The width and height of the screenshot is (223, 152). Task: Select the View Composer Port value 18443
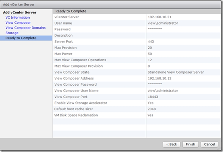pos(153,97)
